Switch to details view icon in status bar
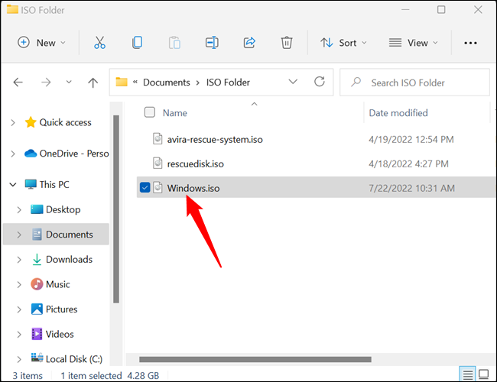 point(468,374)
